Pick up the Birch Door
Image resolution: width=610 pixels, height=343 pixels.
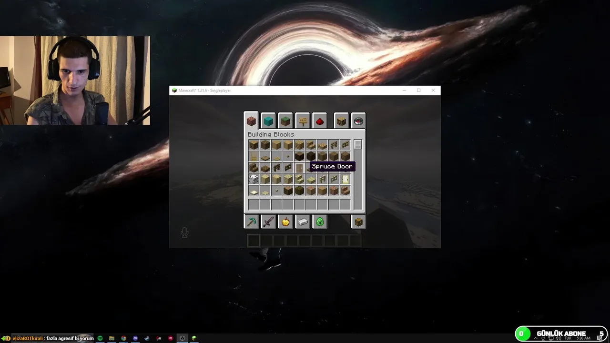(x=345, y=179)
